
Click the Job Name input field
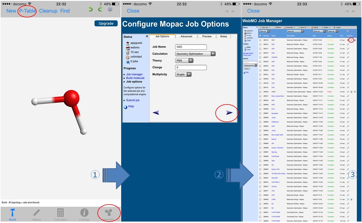point(191,47)
